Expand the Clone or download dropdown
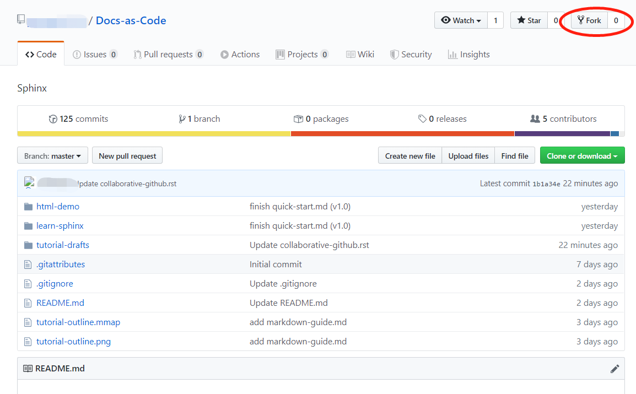Screen dimensions: 636x394 (x=582, y=155)
